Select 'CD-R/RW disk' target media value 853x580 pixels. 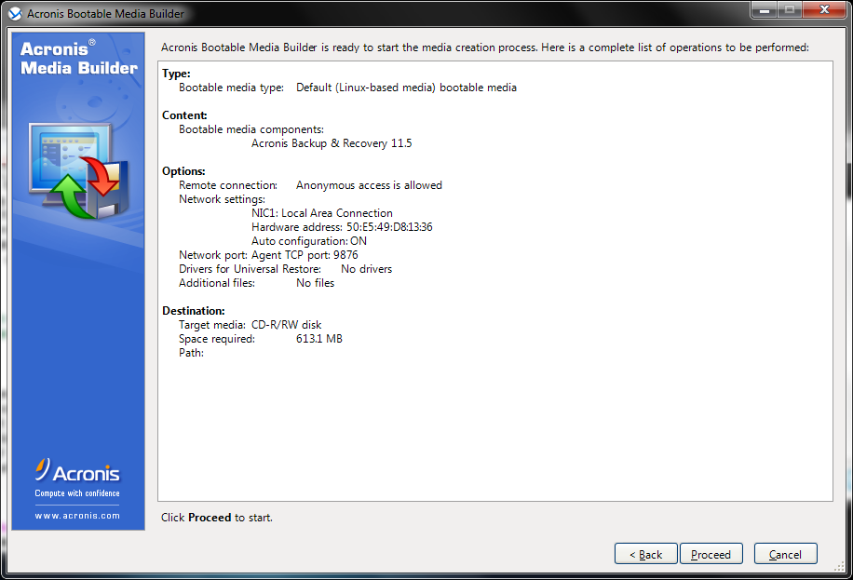(x=286, y=325)
